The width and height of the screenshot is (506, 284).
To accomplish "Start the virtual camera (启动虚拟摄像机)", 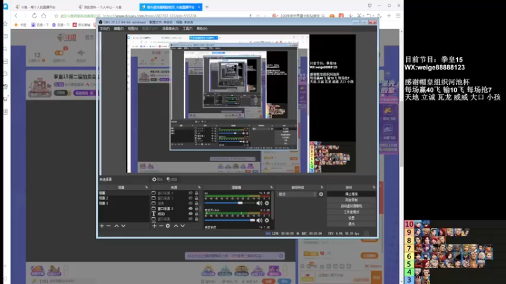I will click(352, 206).
